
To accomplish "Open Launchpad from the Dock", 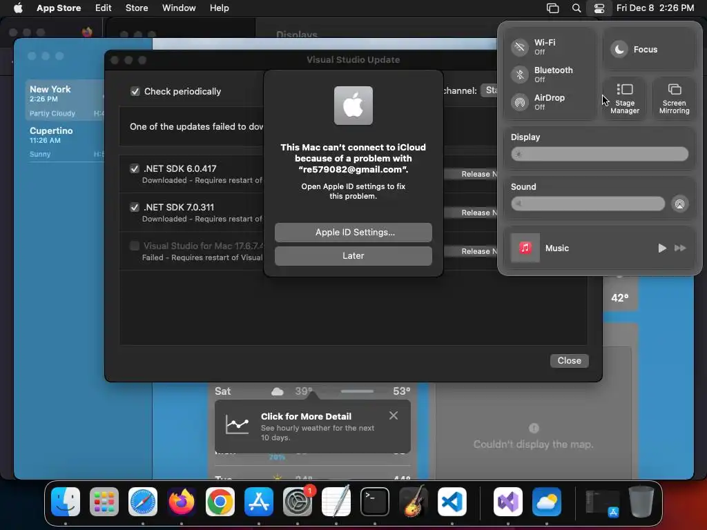I will 104,502.
